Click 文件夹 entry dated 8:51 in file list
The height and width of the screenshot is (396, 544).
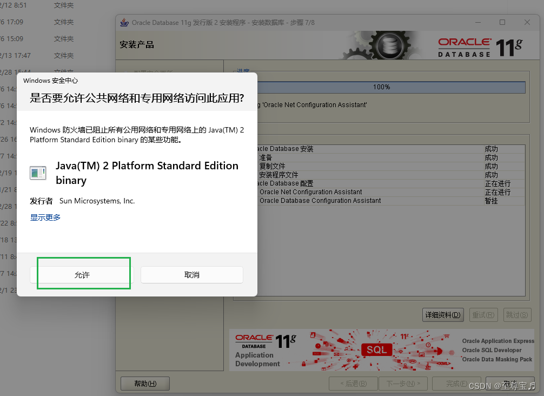(x=64, y=5)
